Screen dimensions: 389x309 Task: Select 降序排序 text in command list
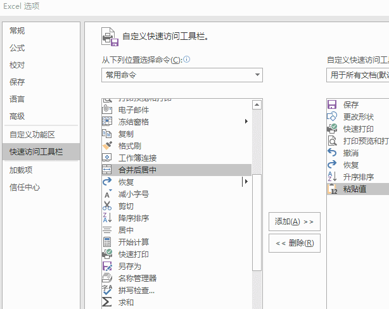[x=134, y=218]
